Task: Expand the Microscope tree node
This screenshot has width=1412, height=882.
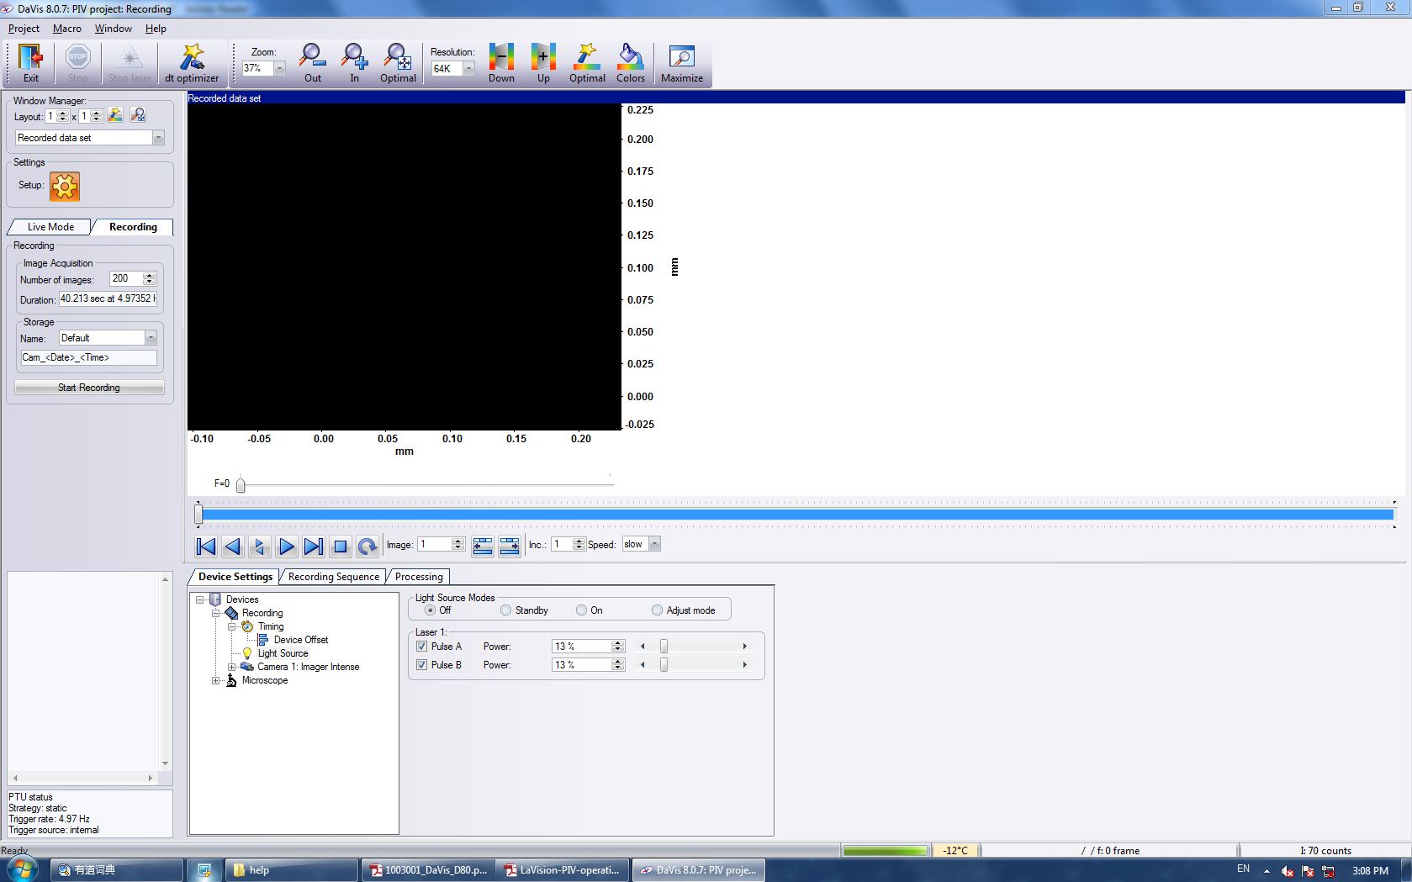Action: [216, 680]
